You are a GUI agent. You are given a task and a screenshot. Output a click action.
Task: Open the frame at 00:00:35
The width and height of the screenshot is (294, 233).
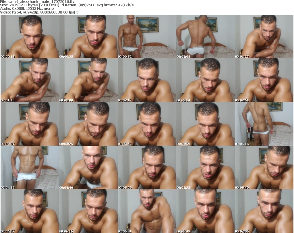pos(88,36)
